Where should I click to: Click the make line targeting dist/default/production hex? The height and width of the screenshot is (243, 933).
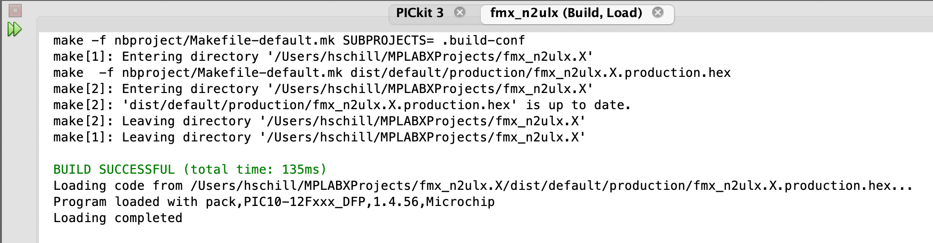(392, 73)
